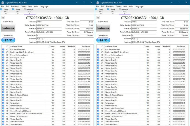Select SMART Offline Scan row in right window
This screenshot has width=190, height=126.
[x=142, y=114]
